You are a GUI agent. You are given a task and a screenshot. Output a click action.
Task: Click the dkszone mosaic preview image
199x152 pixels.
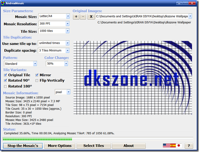point(133,78)
